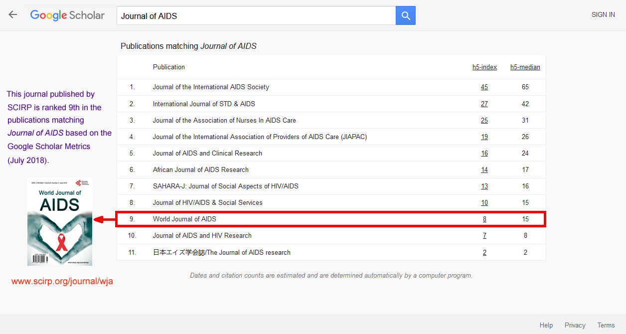Open h5-index 8 for World Journal of AIDS
The image size is (626, 334).
coord(484,219)
